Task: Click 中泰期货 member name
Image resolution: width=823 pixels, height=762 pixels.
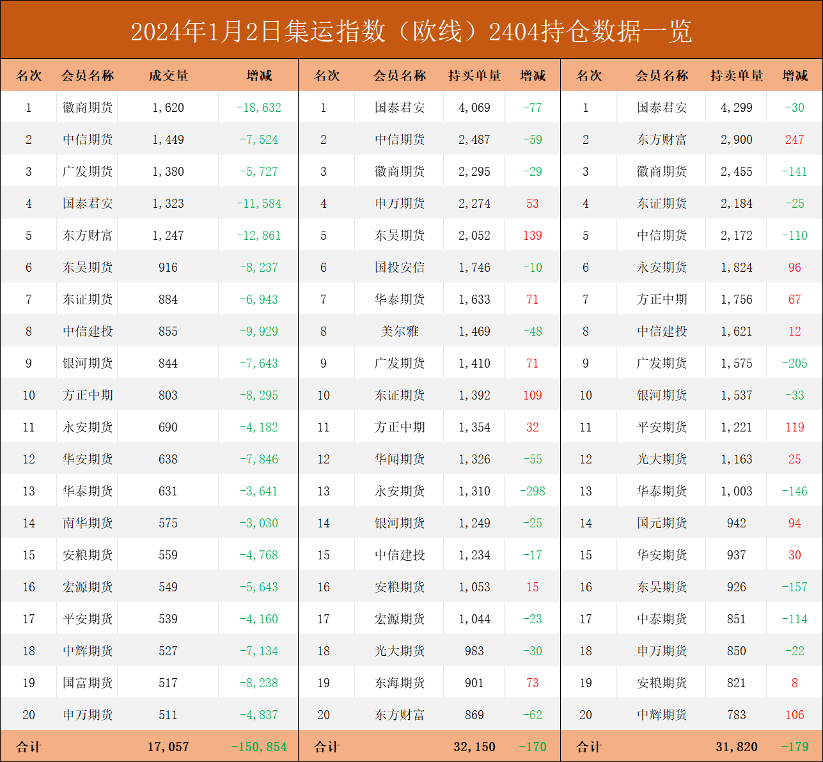Action: (x=662, y=619)
